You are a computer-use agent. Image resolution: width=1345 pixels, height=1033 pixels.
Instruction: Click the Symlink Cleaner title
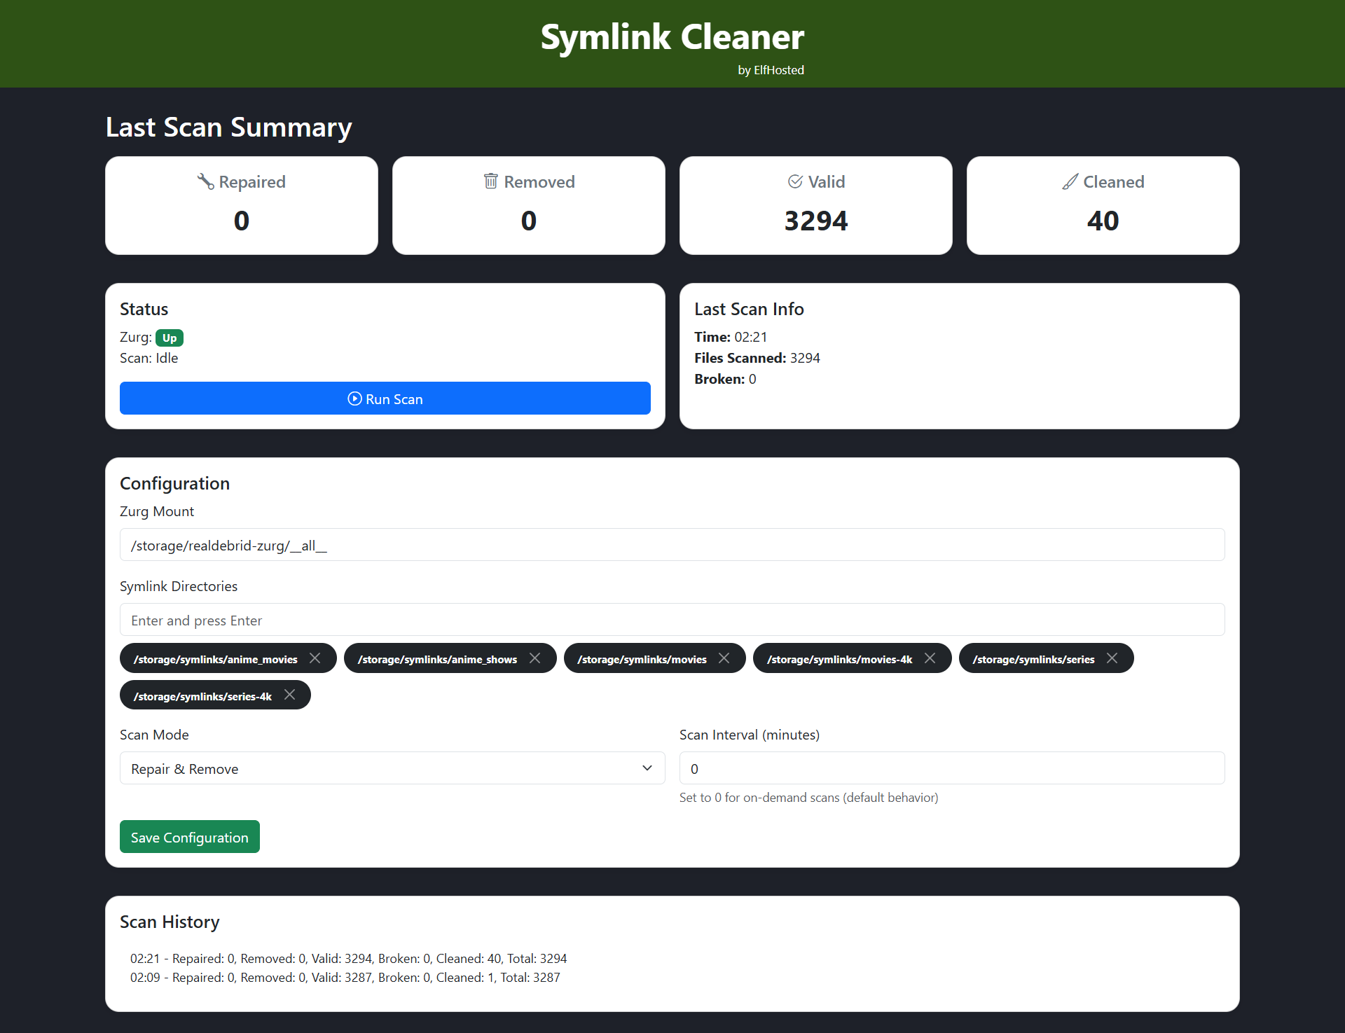click(672, 36)
